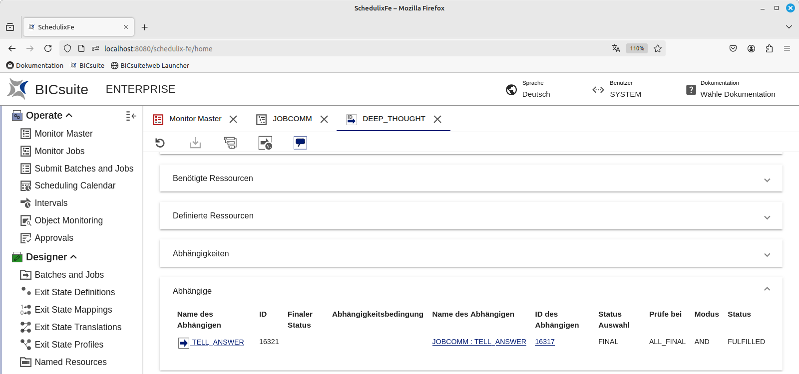
Task: Open Scheduling Calendar in sidebar
Action: tap(75, 186)
